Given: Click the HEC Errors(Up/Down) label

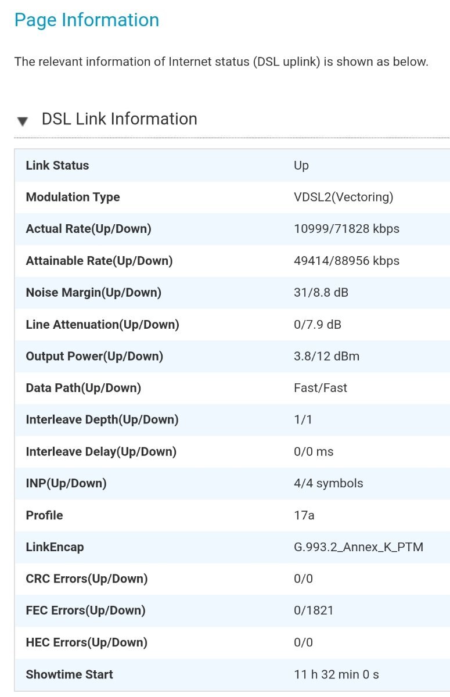Looking at the screenshot, I should pyautogui.click(x=87, y=642).
